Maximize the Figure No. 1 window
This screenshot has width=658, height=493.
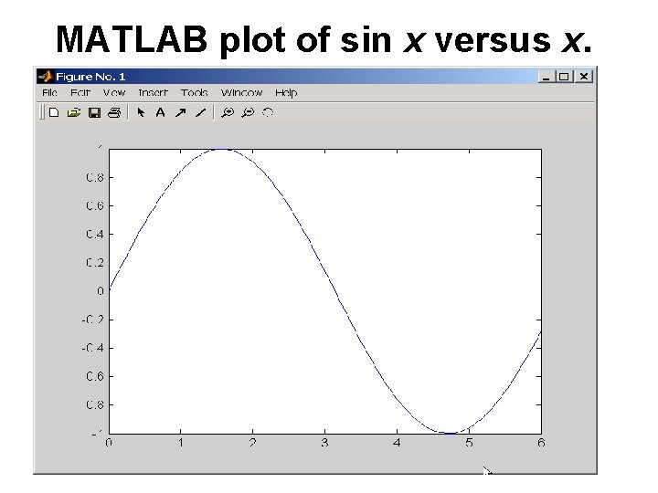[x=564, y=77]
